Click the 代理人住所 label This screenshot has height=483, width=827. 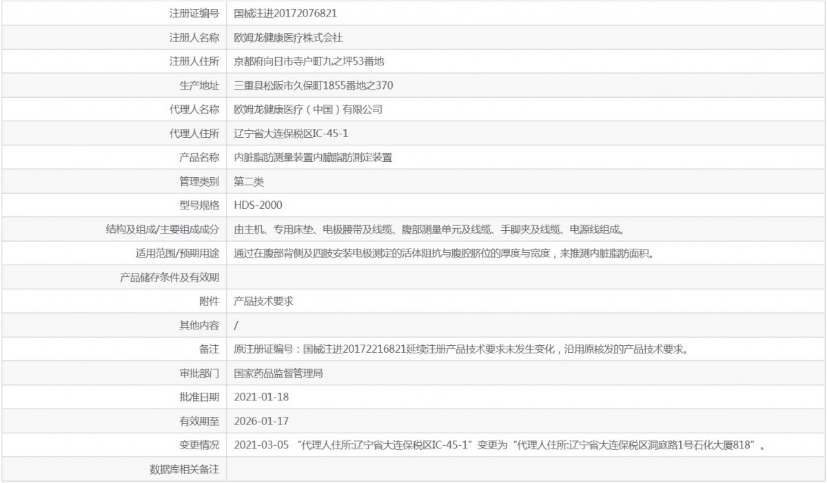pos(194,134)
